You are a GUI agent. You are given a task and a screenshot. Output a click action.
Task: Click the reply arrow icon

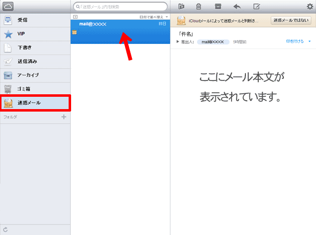[237, 6]
